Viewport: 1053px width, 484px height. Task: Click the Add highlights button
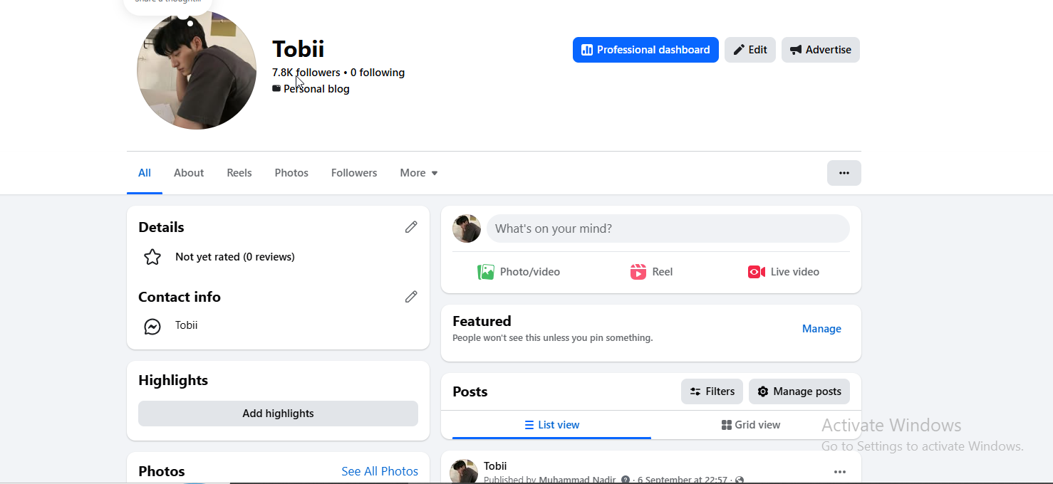pos(278,414)
